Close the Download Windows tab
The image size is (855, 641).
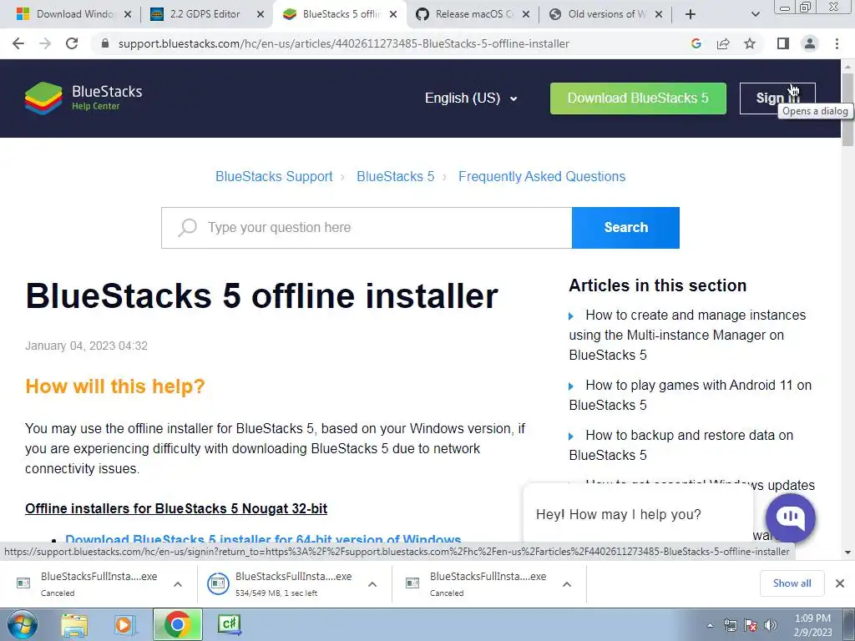128,14
